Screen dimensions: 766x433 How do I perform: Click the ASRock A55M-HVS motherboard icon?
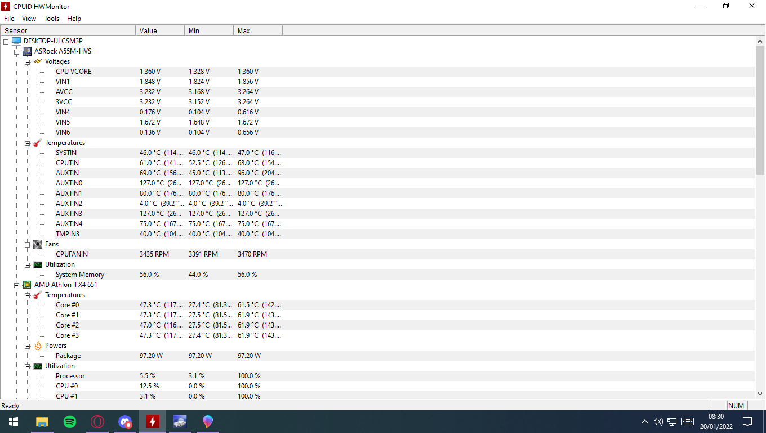pos(26,51)
